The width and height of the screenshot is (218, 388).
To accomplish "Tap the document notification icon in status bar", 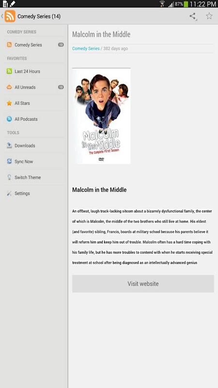I will [x=5, y=4].
